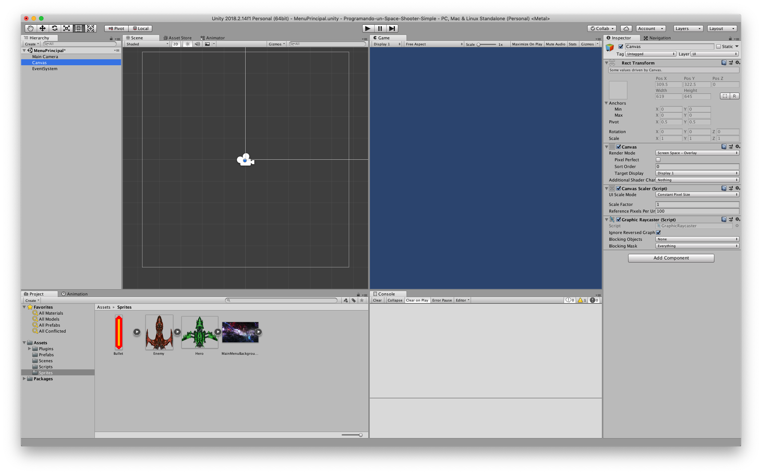Adjust the Game view Scale slider
762x474 pixels.
tap(479, 44)
